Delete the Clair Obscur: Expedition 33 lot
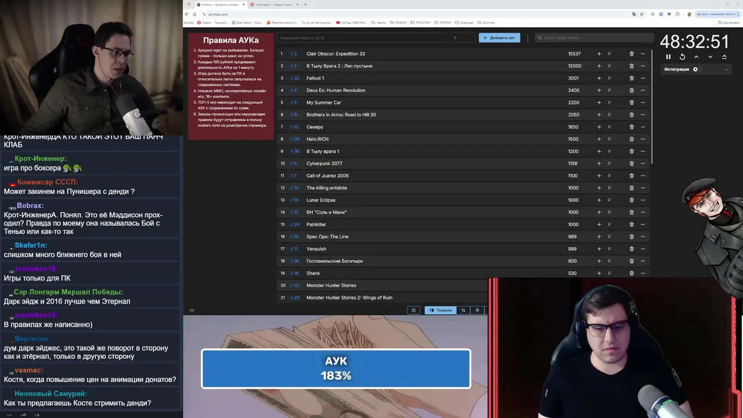Image resolution: width=743 pixels, height=418 pixels. (632, 54)
